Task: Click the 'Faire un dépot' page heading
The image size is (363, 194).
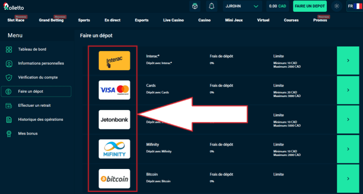Action: pos(96,36)
